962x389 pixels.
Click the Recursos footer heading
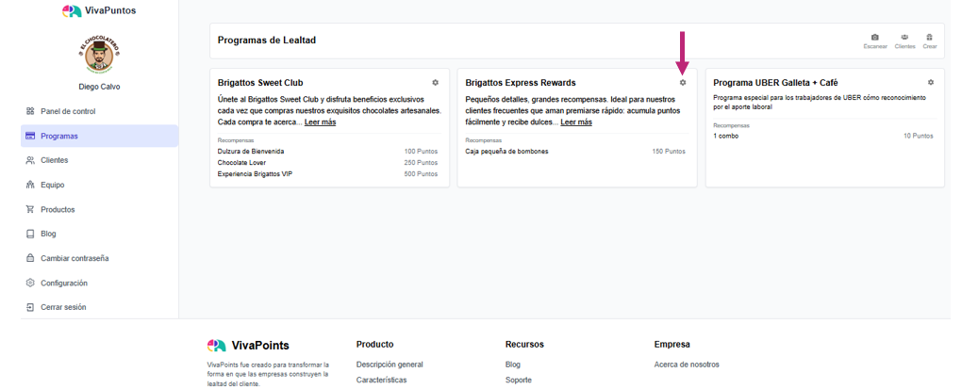524,345
